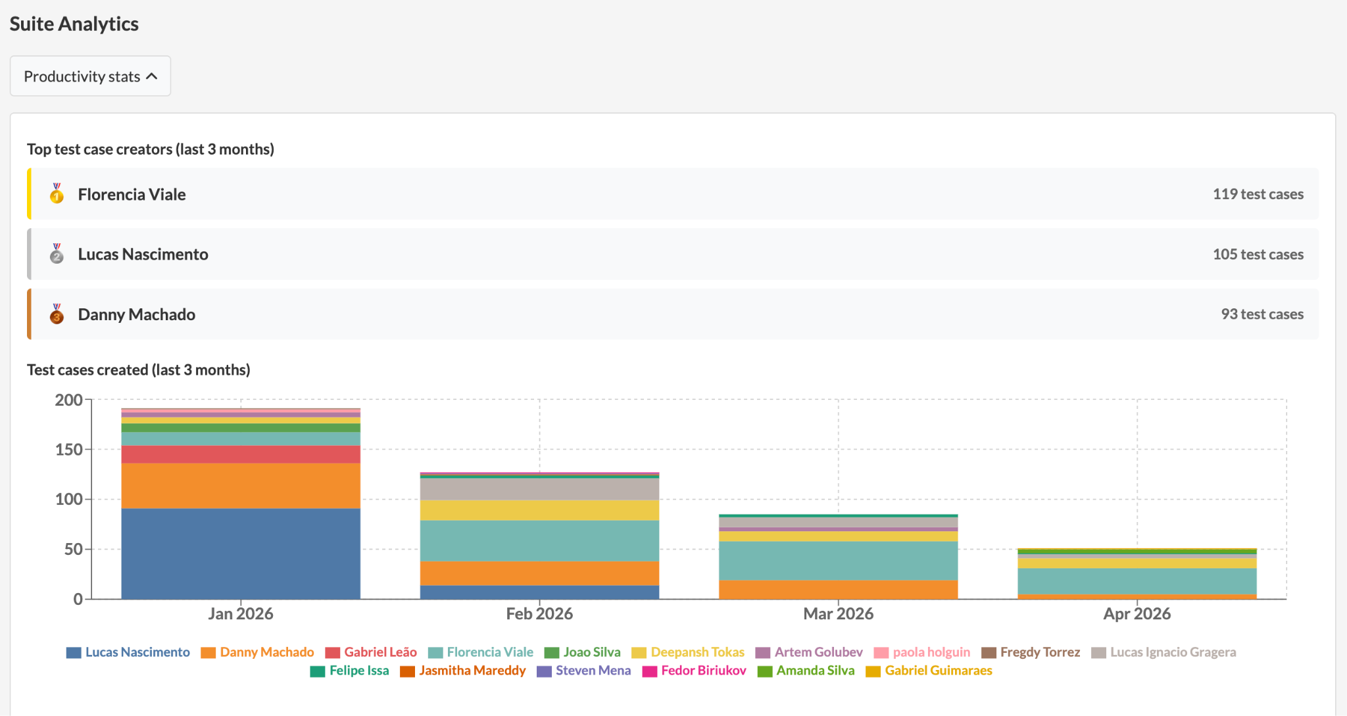Image resolution: width=1347 pixels, height=716 pixels.
Task: Click Joao Silva green legend square
Action: coord(552,653)
